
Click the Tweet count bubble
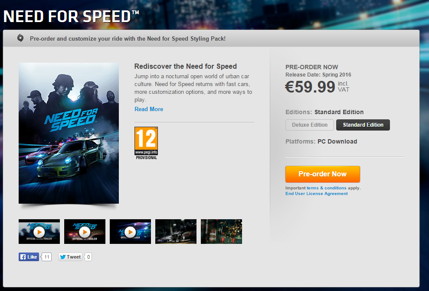[88, 257]
